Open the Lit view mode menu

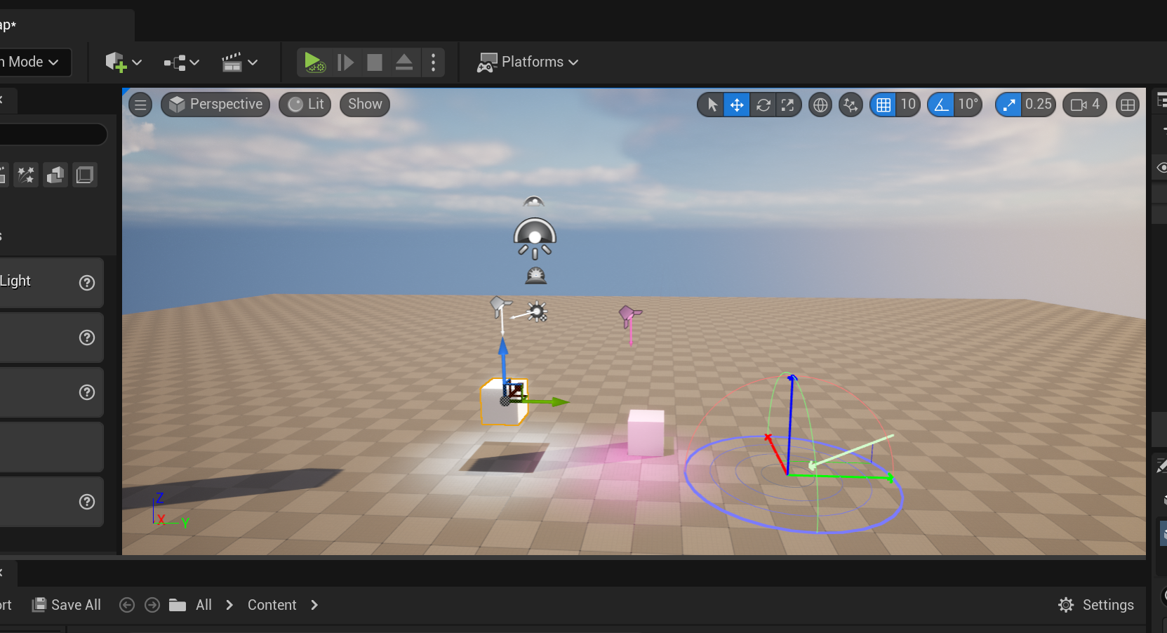(305, 105)
